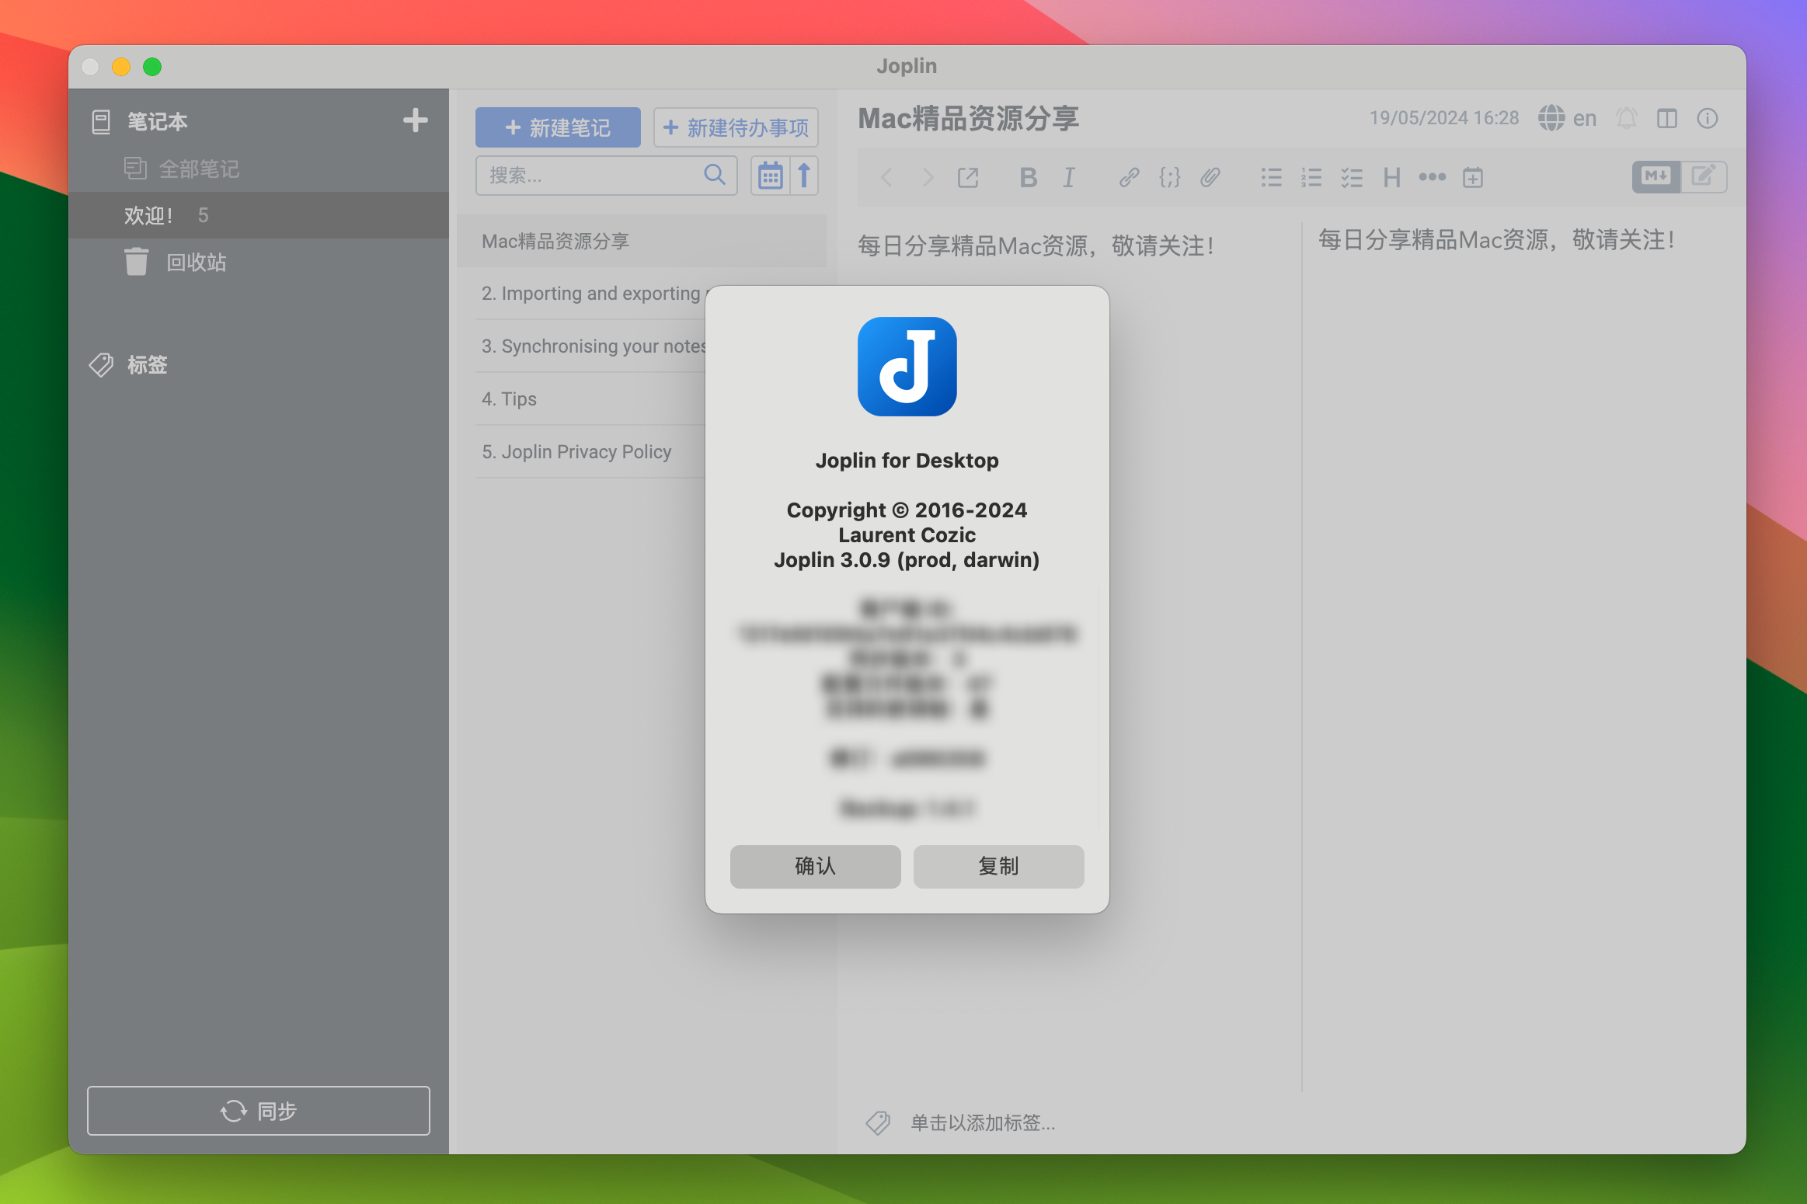The width and height of the screenshot is (1807, 1204).
Task: Open note 3. Synchronising your notes
Action: 590,346
